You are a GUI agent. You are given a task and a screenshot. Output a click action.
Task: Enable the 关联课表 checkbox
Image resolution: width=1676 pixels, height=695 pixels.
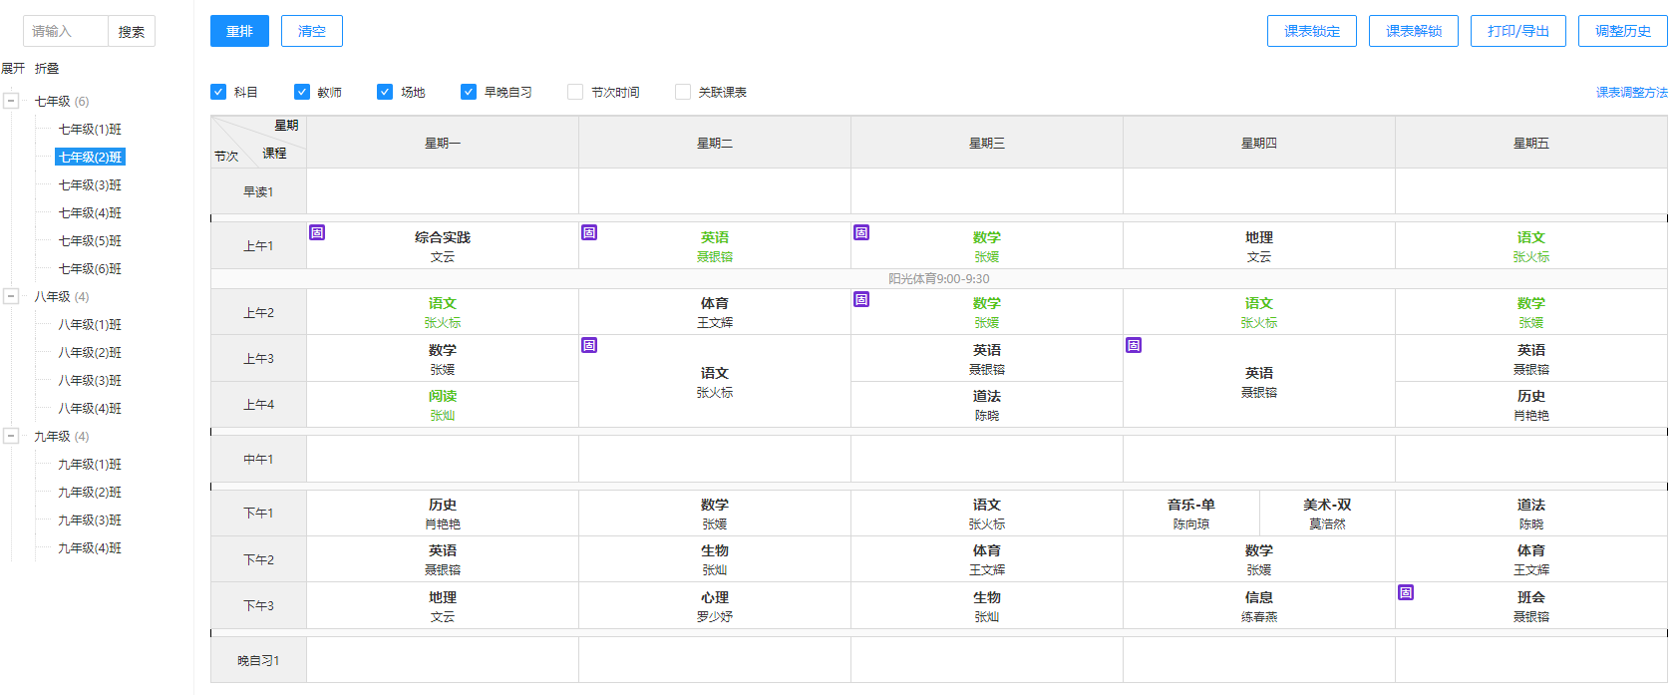(x=683, y=92)
